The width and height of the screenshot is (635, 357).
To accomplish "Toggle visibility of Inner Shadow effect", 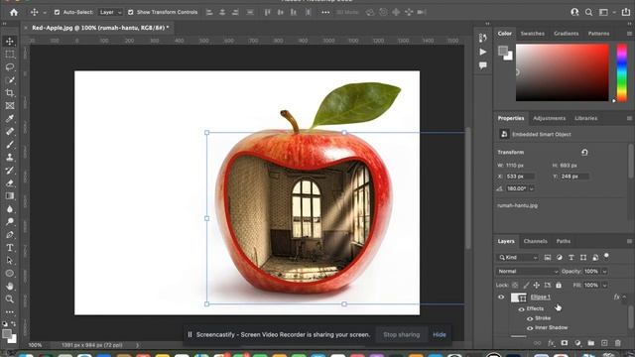I will [530, 328].
